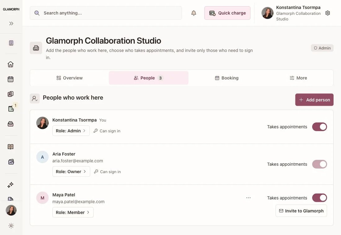
Task: Open the building icon in sidebar
Action: coord(11,43)
